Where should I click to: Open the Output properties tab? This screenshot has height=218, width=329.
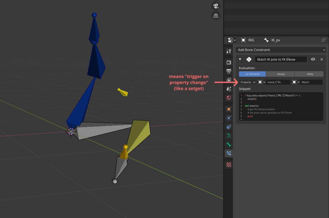point(229,71)
